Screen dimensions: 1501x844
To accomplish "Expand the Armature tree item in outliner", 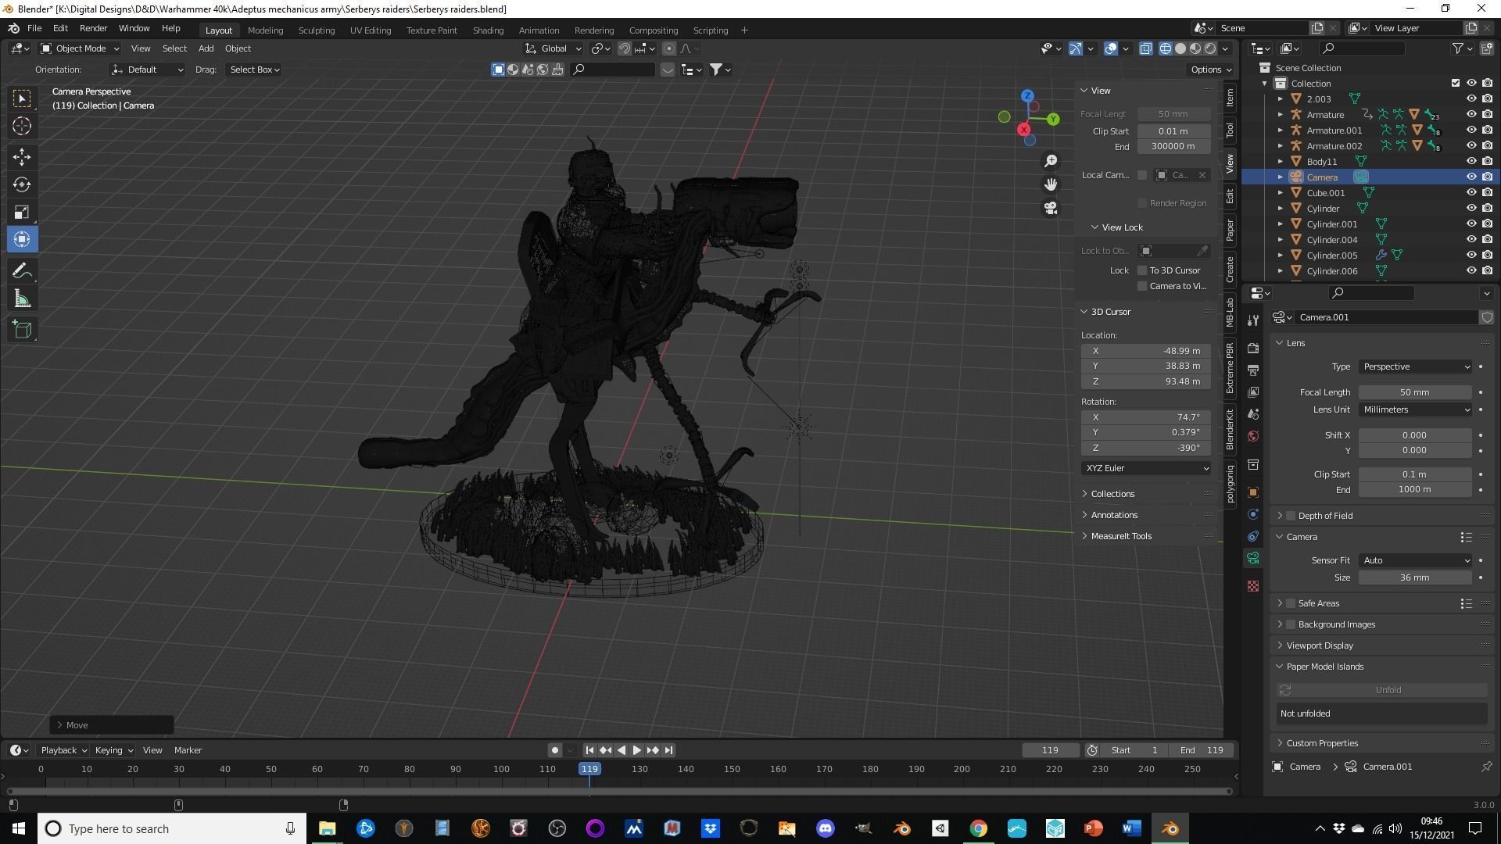I will pyautogui.click(x=1281, y=115).
